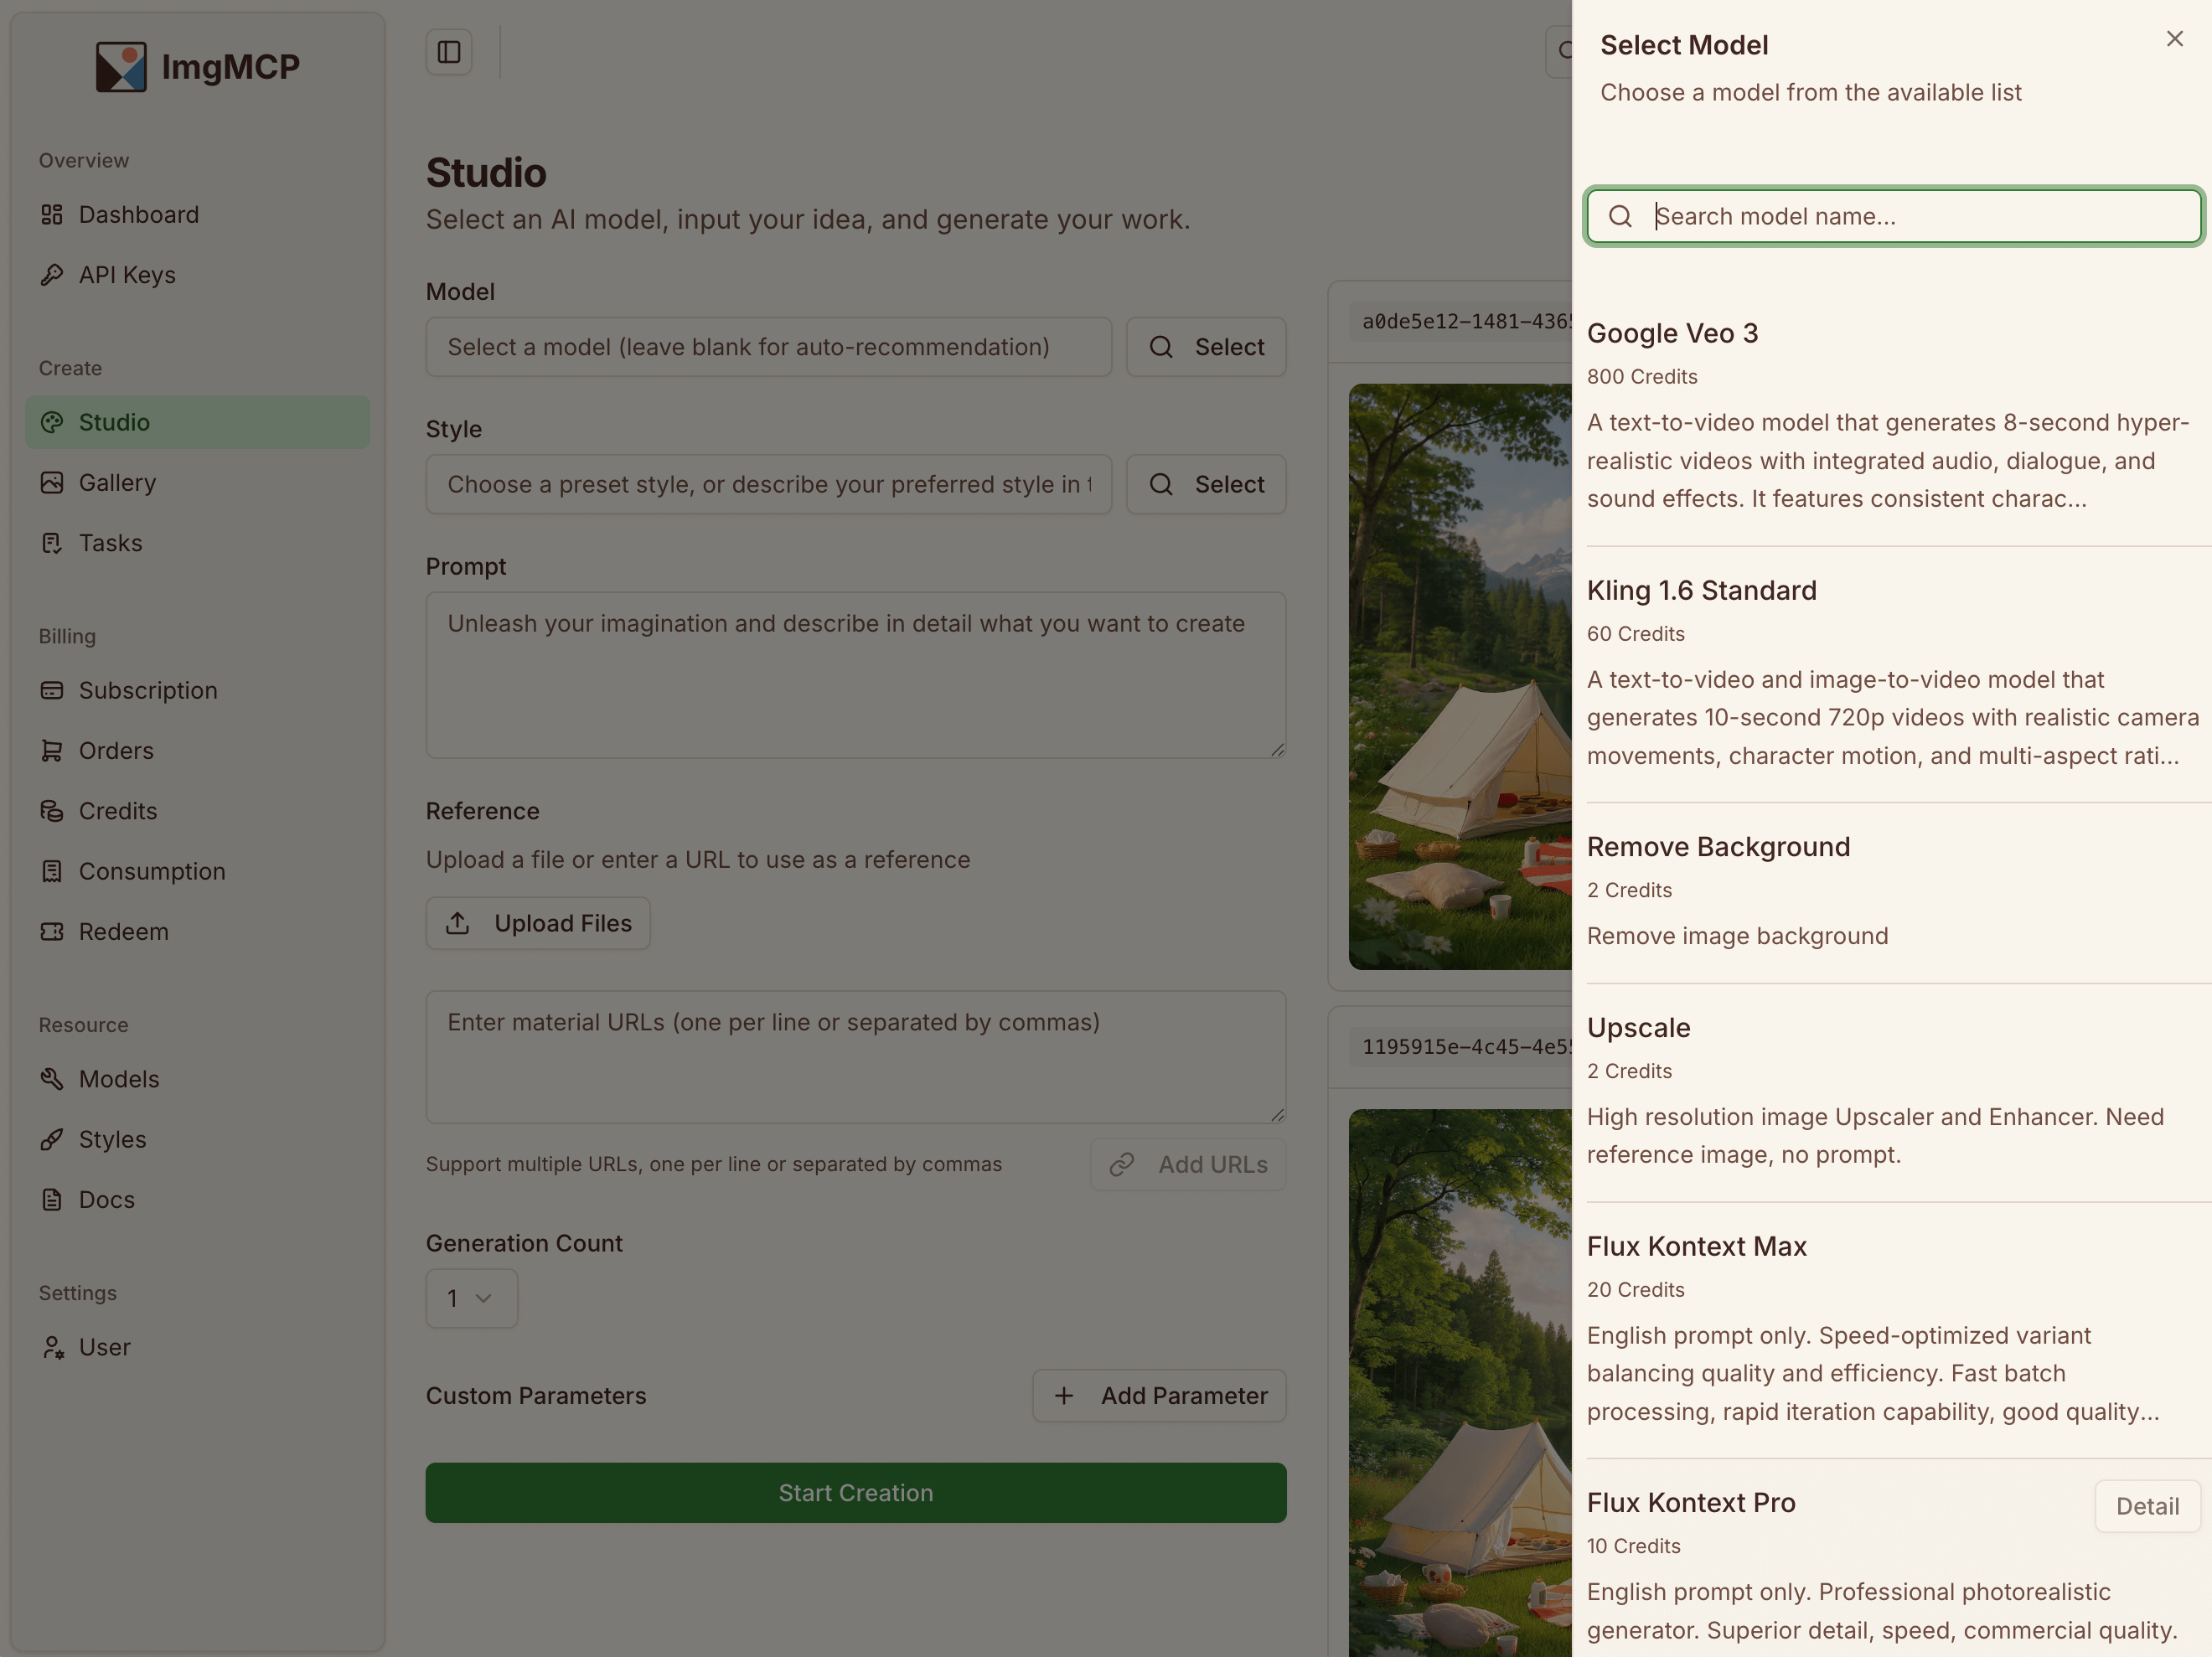The image size is (2212, 1657).
Task: Open Styles resource page
Action: pyautogui.click(x=197, y=1140)
